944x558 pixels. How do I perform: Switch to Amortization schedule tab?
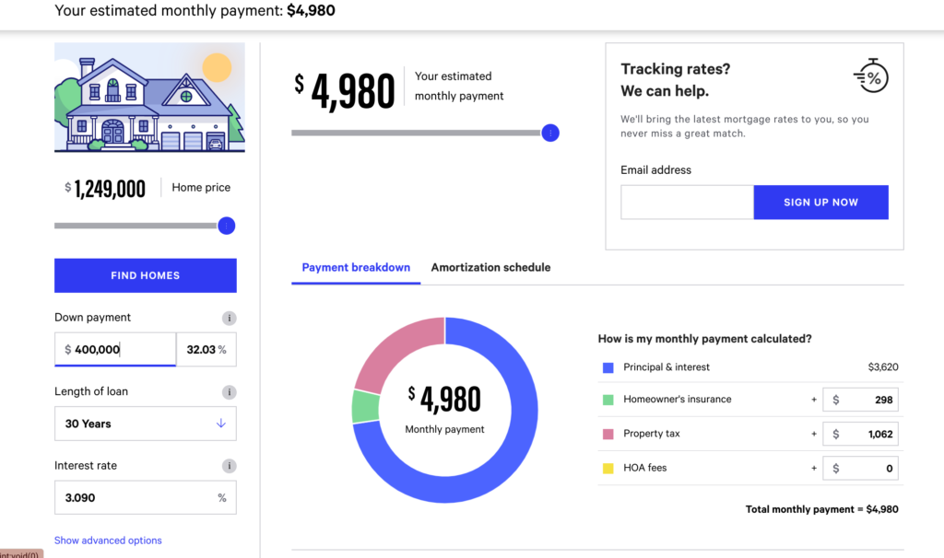(490, 268)
